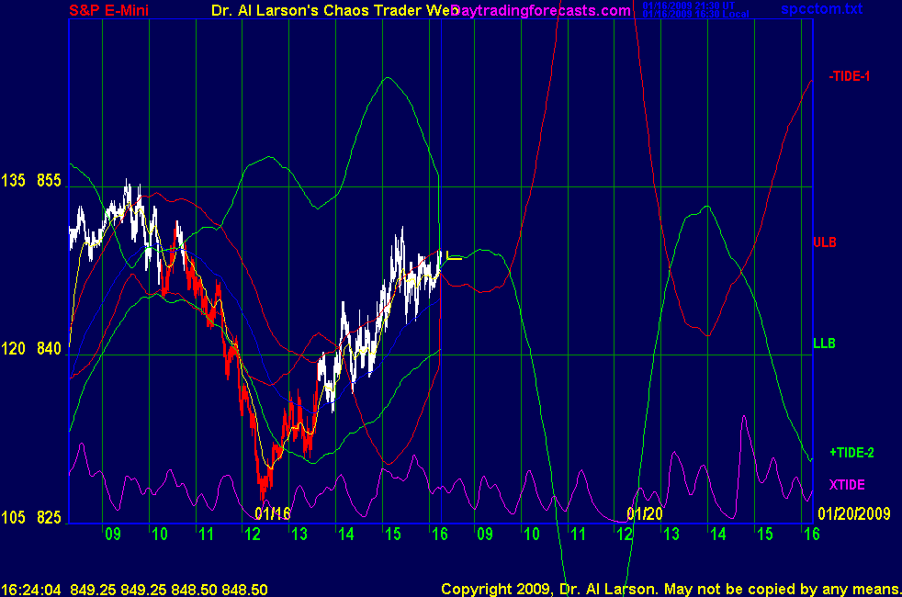
Task: Click hour label 10 of the 01/16 session
Action: 159,535
